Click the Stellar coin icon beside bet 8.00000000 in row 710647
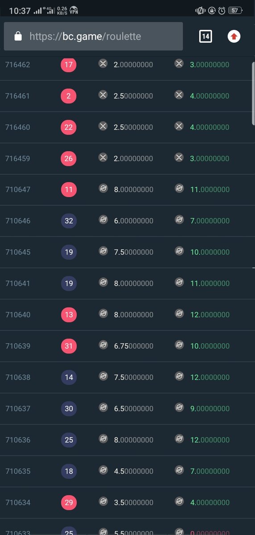Screen dimensions: 255x535 pos(103,189)
